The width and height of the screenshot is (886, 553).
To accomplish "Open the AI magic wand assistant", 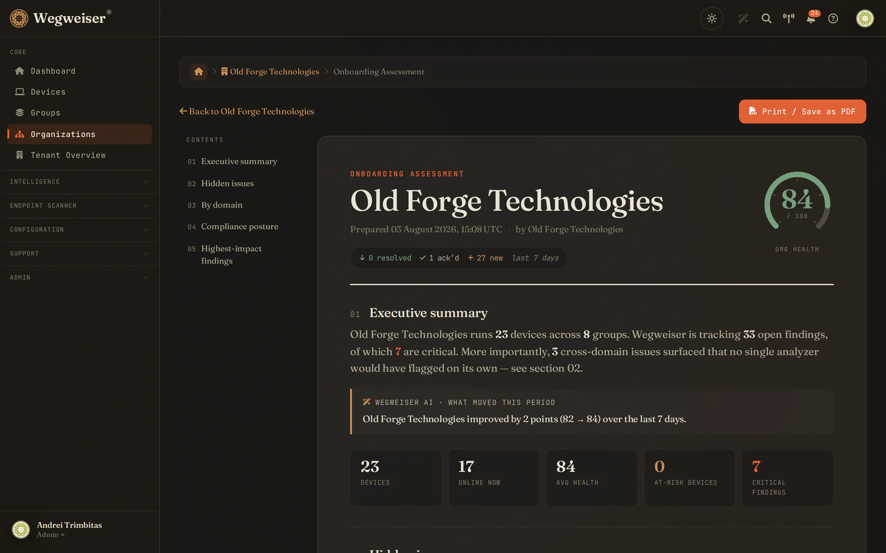I will tap(743, 18).
